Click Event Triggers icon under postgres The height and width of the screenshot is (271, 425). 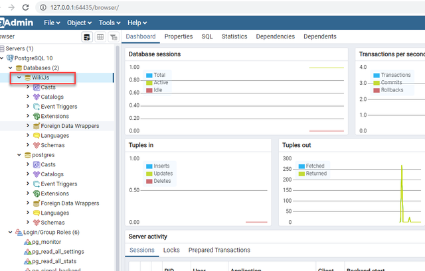click(37, 184)
